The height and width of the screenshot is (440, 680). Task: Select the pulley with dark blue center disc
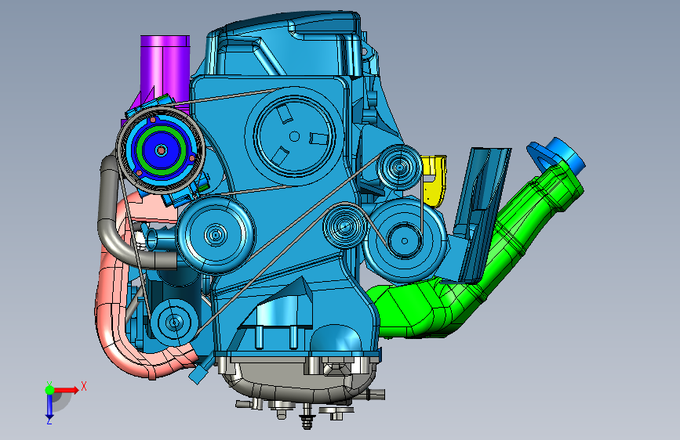(161, 150)
